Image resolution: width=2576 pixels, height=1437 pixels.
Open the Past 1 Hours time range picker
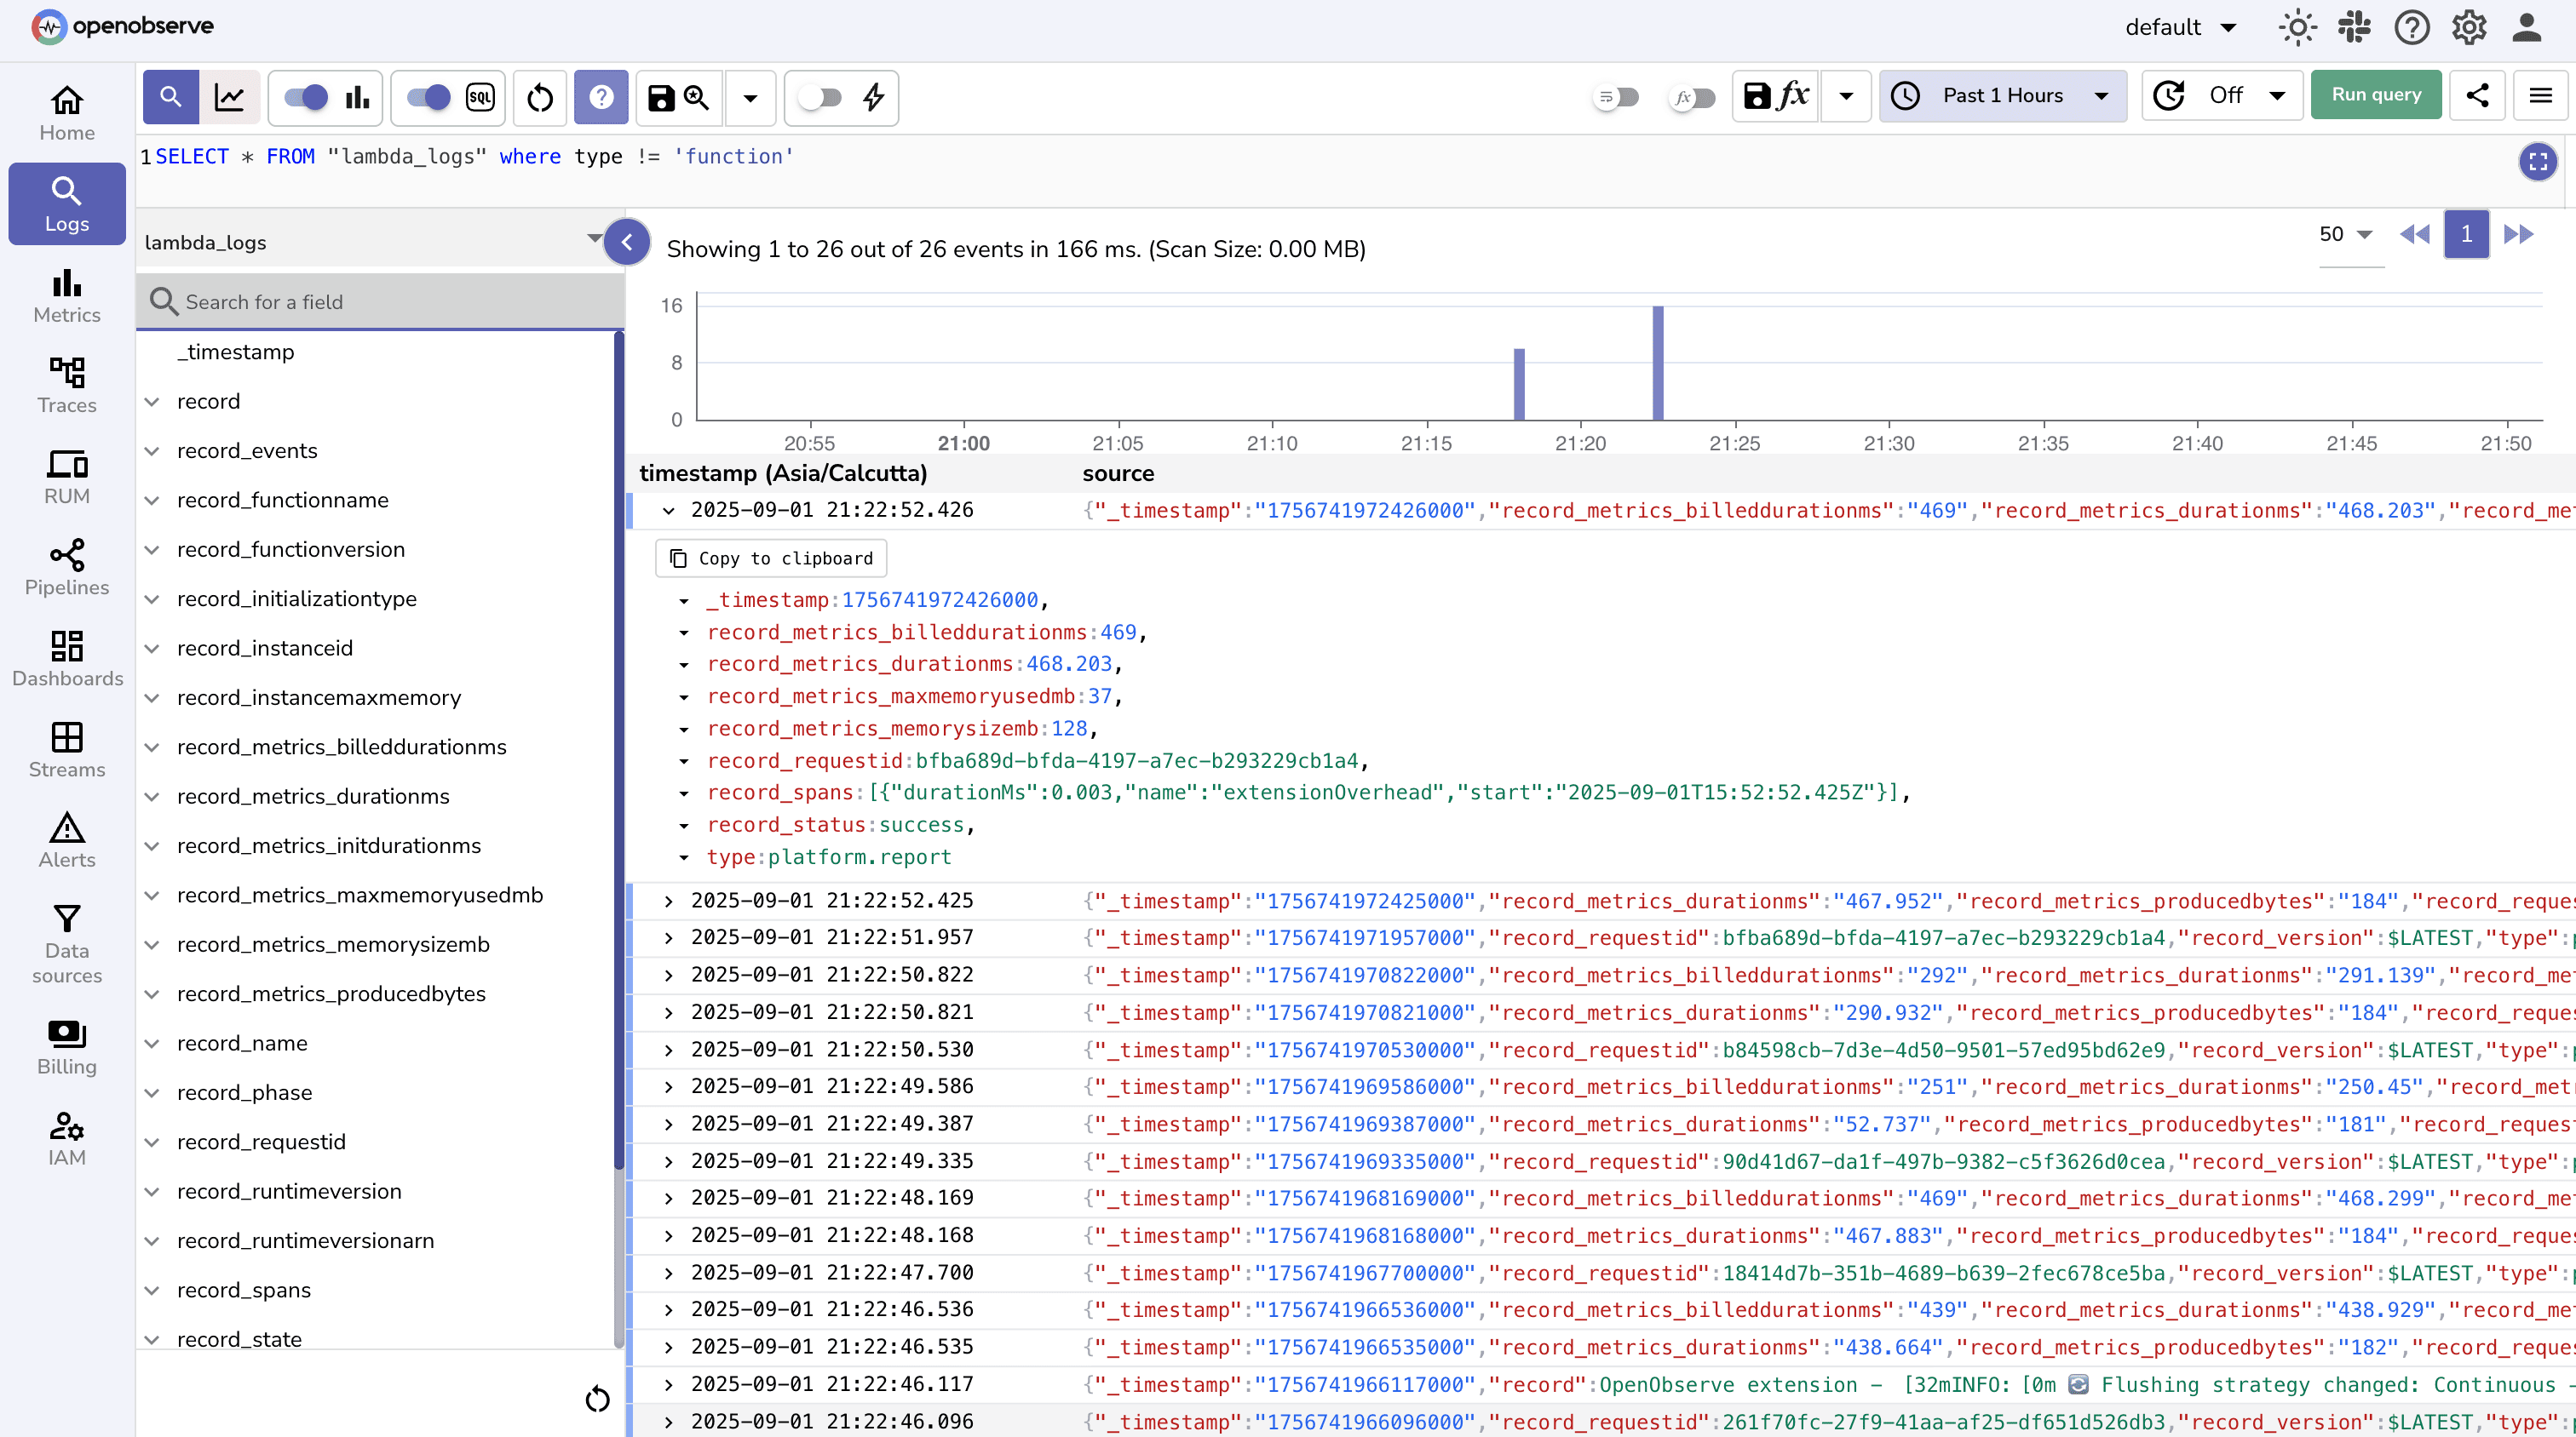coord(2001,95)
